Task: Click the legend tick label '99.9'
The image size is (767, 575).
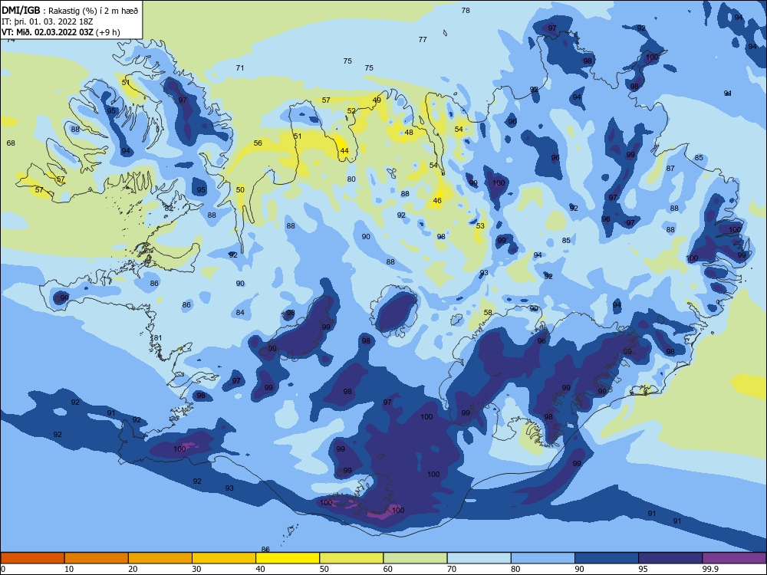Action: pos(709,569)
